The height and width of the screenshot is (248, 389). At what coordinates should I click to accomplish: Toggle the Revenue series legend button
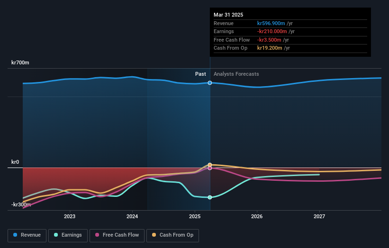[27, 235]
